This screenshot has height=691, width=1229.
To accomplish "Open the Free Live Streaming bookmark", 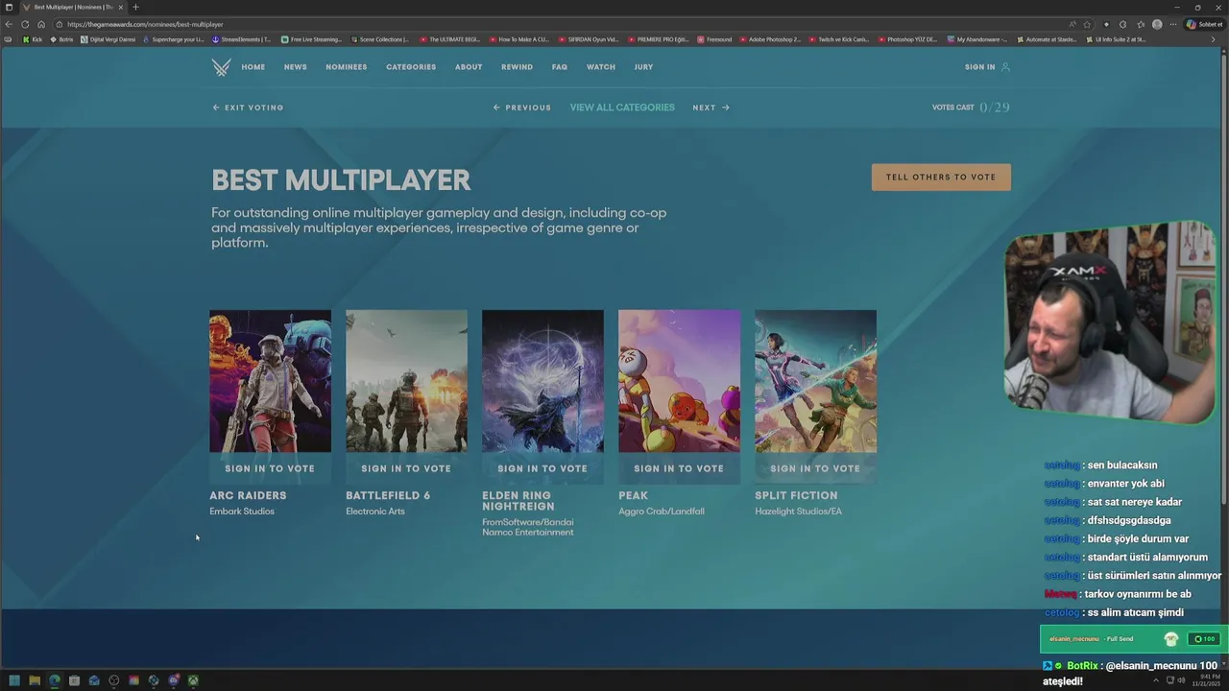I will 311,39.
